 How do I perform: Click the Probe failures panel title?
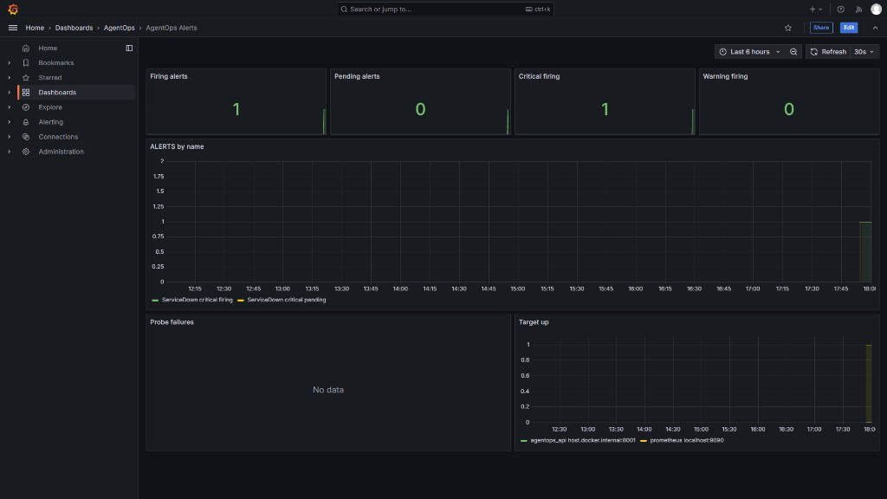pos(172,322)
